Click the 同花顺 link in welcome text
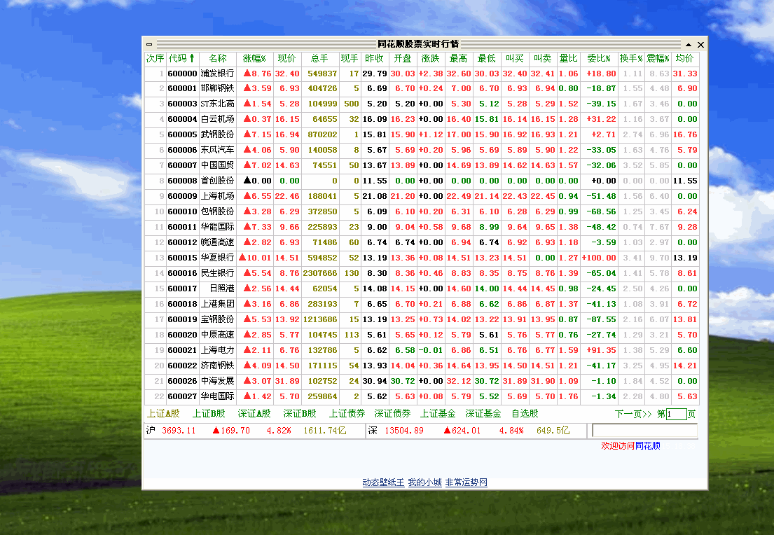 click(648, 445)
